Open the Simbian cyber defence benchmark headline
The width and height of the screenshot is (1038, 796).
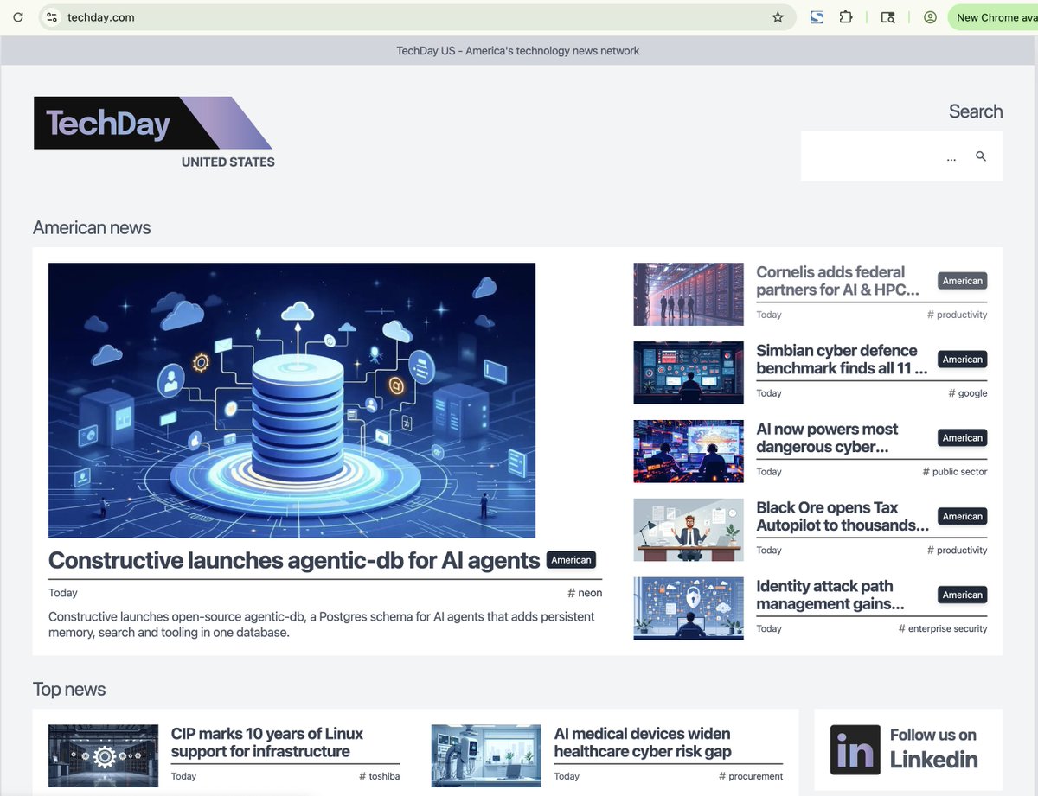[842, 360]
